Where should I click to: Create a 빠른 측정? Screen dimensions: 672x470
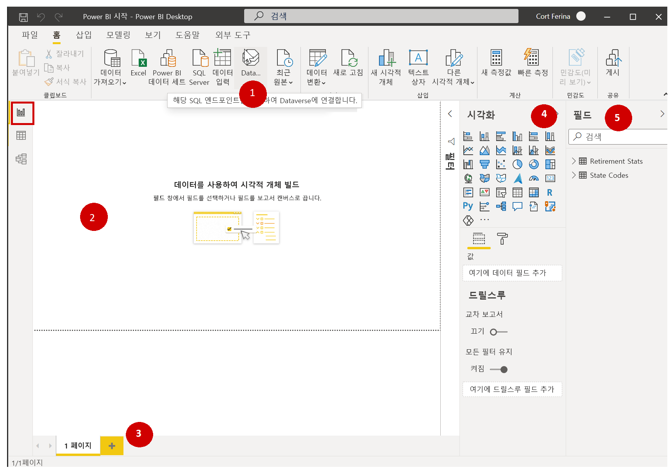(x=533, y=63)
